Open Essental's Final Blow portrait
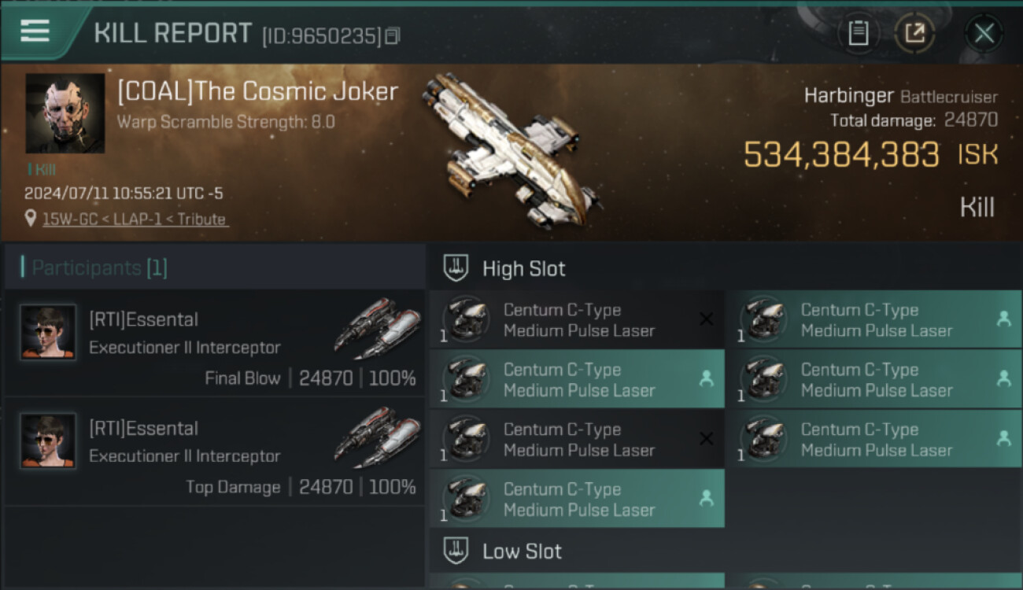1023x590 pixels. (x=48, y=333)
